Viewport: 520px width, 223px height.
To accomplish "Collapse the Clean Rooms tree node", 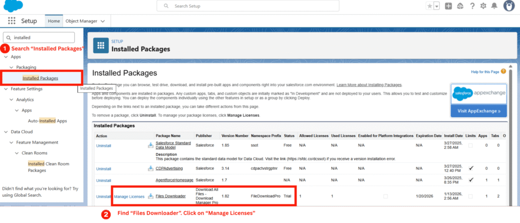I will [x=17, y=153].
